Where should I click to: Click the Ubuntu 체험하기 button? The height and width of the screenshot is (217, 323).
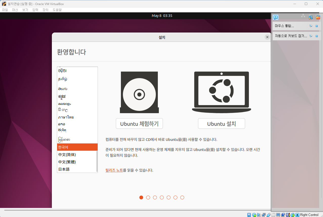[x=139, y=123]
